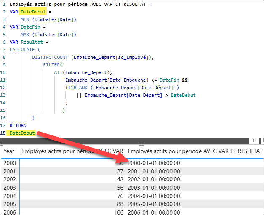264x215 pixels.
Task: Select the Year 2003 row cell
Action: pyautogui.click(x=9, y=188)
